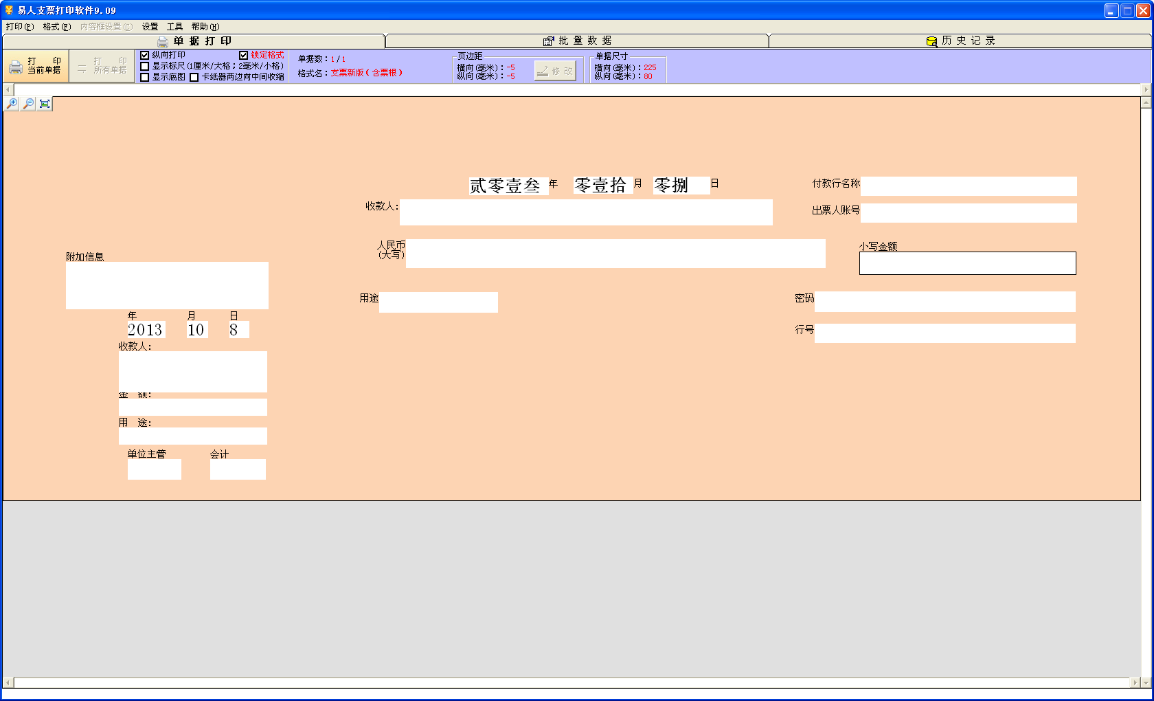Click the zoom out magnifier icon

tap(28, 104)
